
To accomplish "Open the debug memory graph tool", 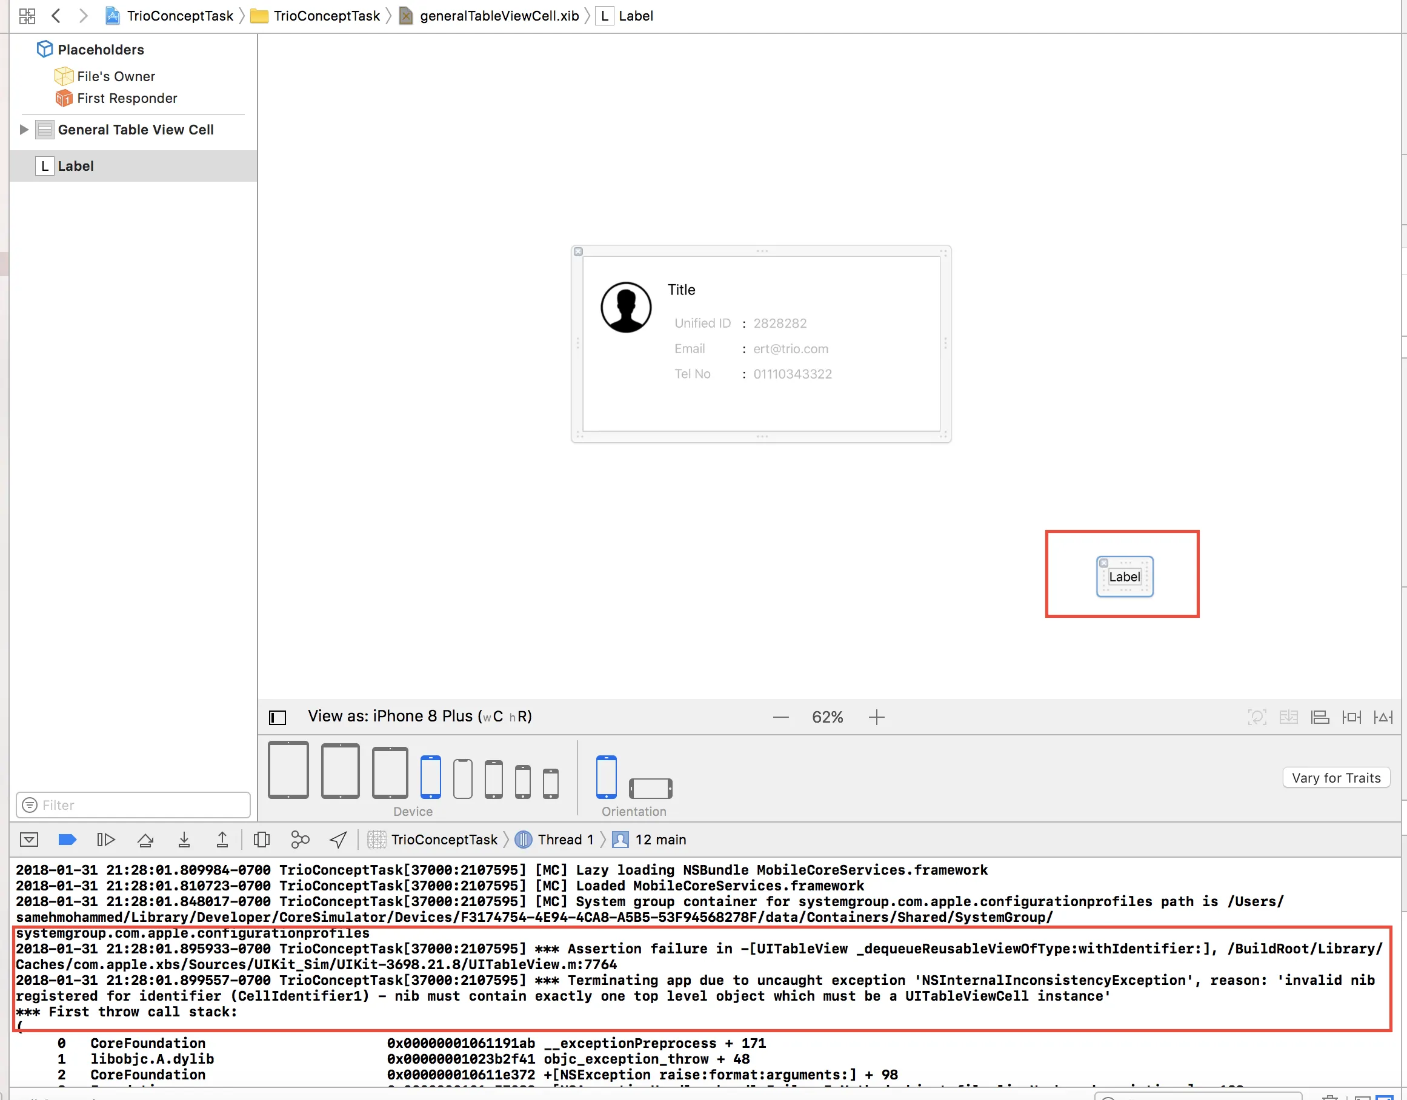I will [x=300, y=839].
